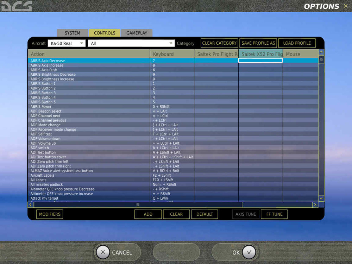Click the DCS logo

pyautogui.click(x=17, y=6)
